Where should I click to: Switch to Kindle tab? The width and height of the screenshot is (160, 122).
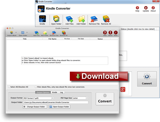[x=55, y=92]
